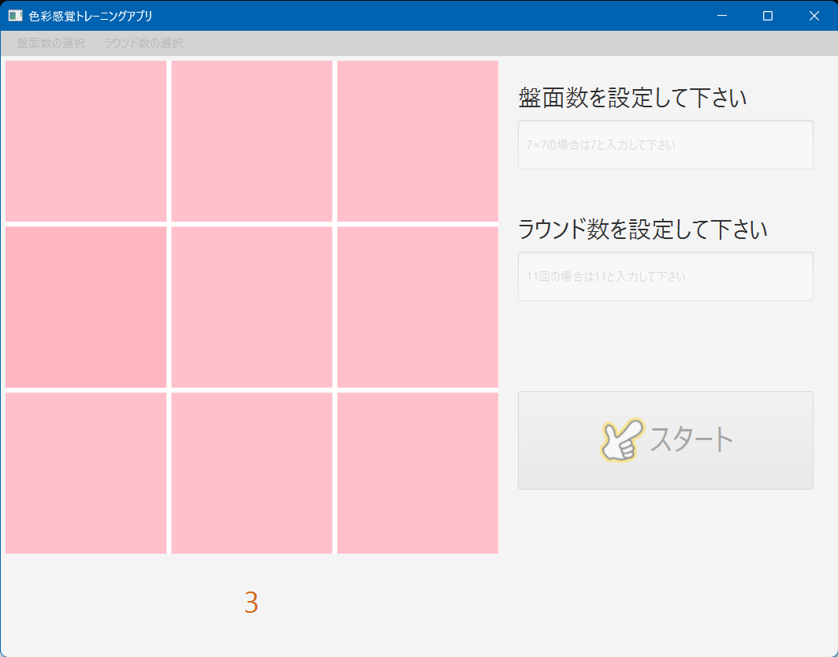838x657 pixels.
Task: Pick the bottom-left pink tile
Action: click(x=86, y=473)
